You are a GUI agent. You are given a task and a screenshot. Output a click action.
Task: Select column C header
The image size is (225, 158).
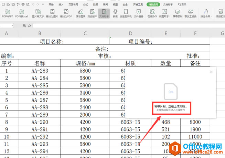point(85,33)
